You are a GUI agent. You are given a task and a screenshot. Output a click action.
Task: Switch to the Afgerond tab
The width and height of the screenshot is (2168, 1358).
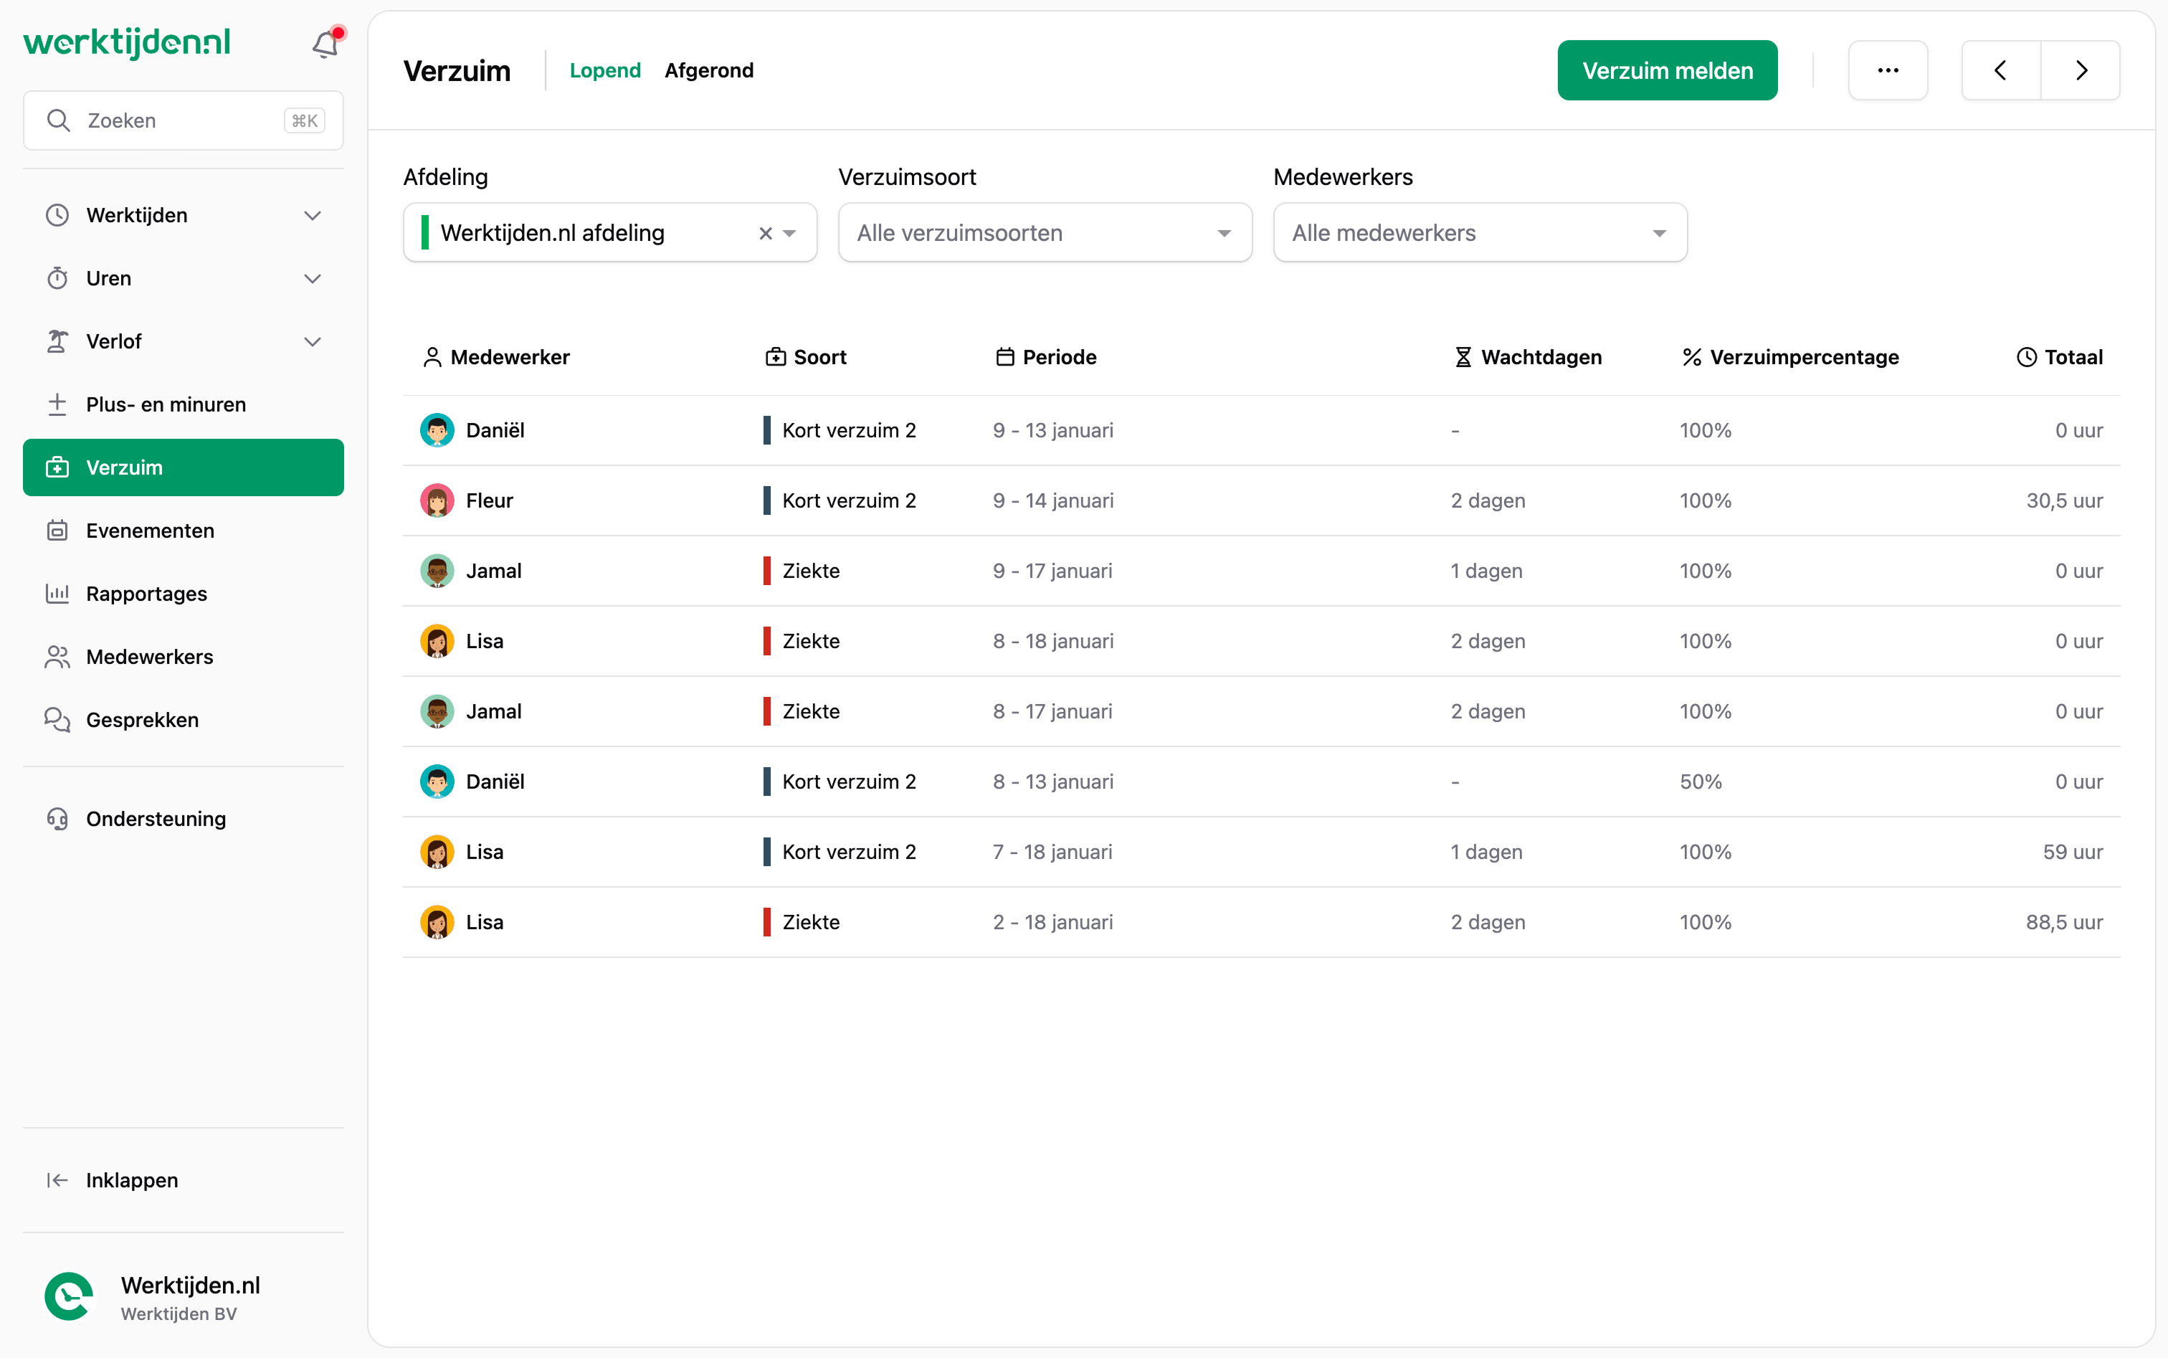pos(710,70)
